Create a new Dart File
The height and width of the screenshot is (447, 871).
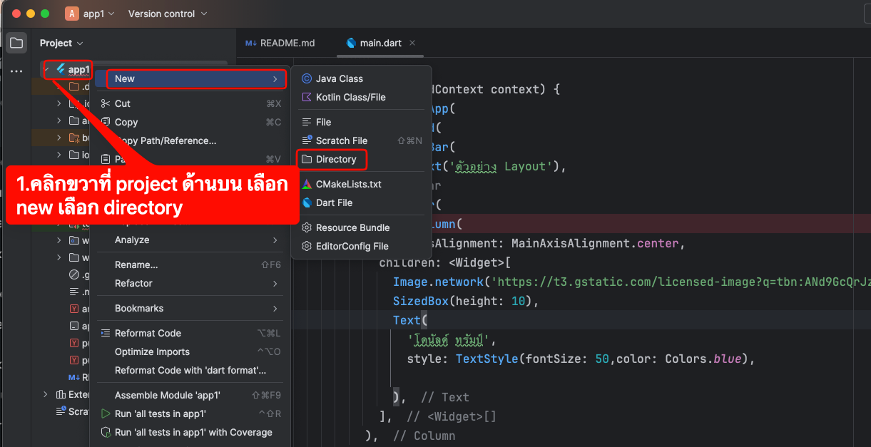pyautogui.click(x=334, y=202)
